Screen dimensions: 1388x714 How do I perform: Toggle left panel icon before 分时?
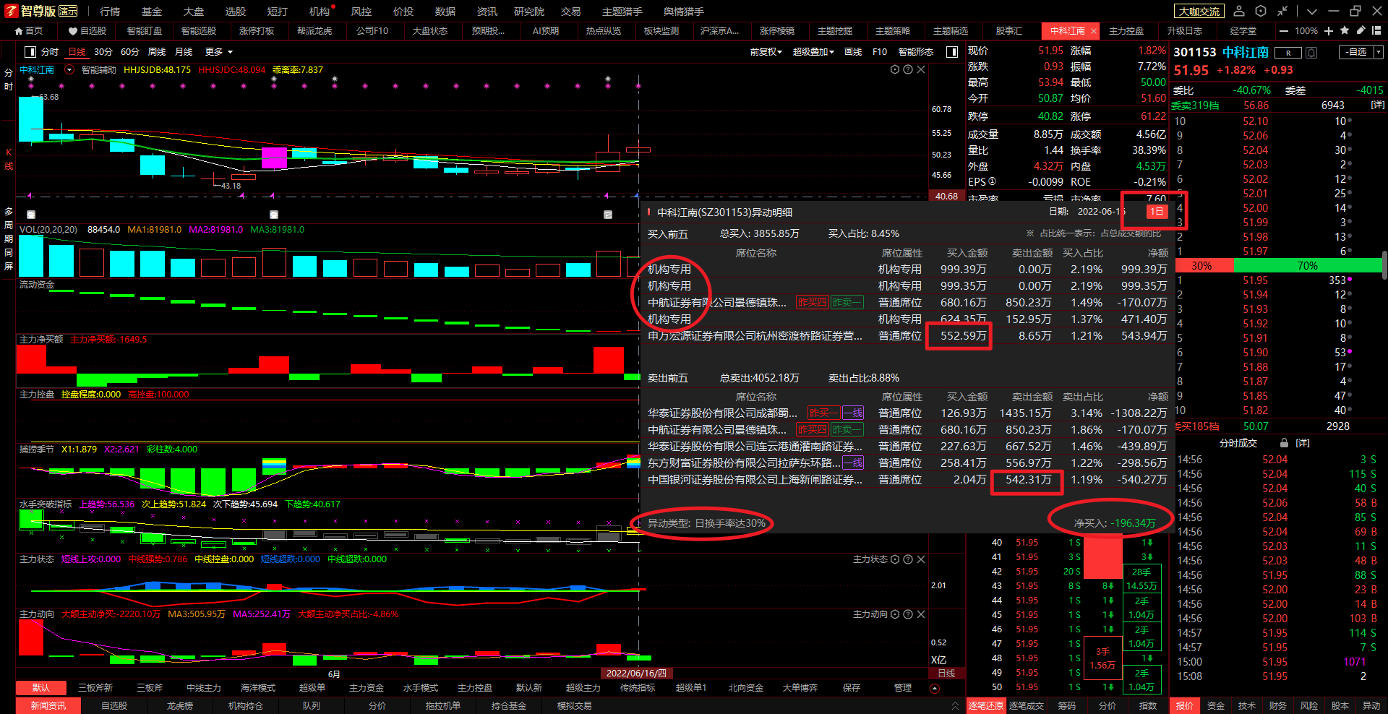[x=30, y=52]
